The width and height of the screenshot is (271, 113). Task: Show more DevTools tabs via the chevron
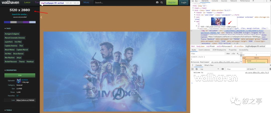click(253, 1)
